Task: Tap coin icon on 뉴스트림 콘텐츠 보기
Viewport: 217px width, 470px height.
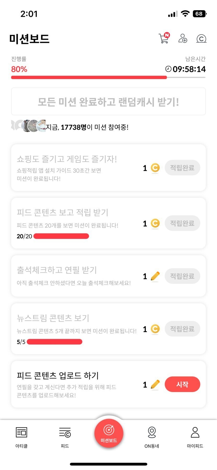Action: click(155, 329)
